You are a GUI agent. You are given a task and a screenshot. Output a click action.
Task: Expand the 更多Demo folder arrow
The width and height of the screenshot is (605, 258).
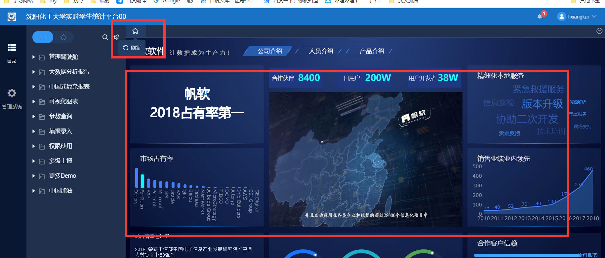click(x=34, y=176)
